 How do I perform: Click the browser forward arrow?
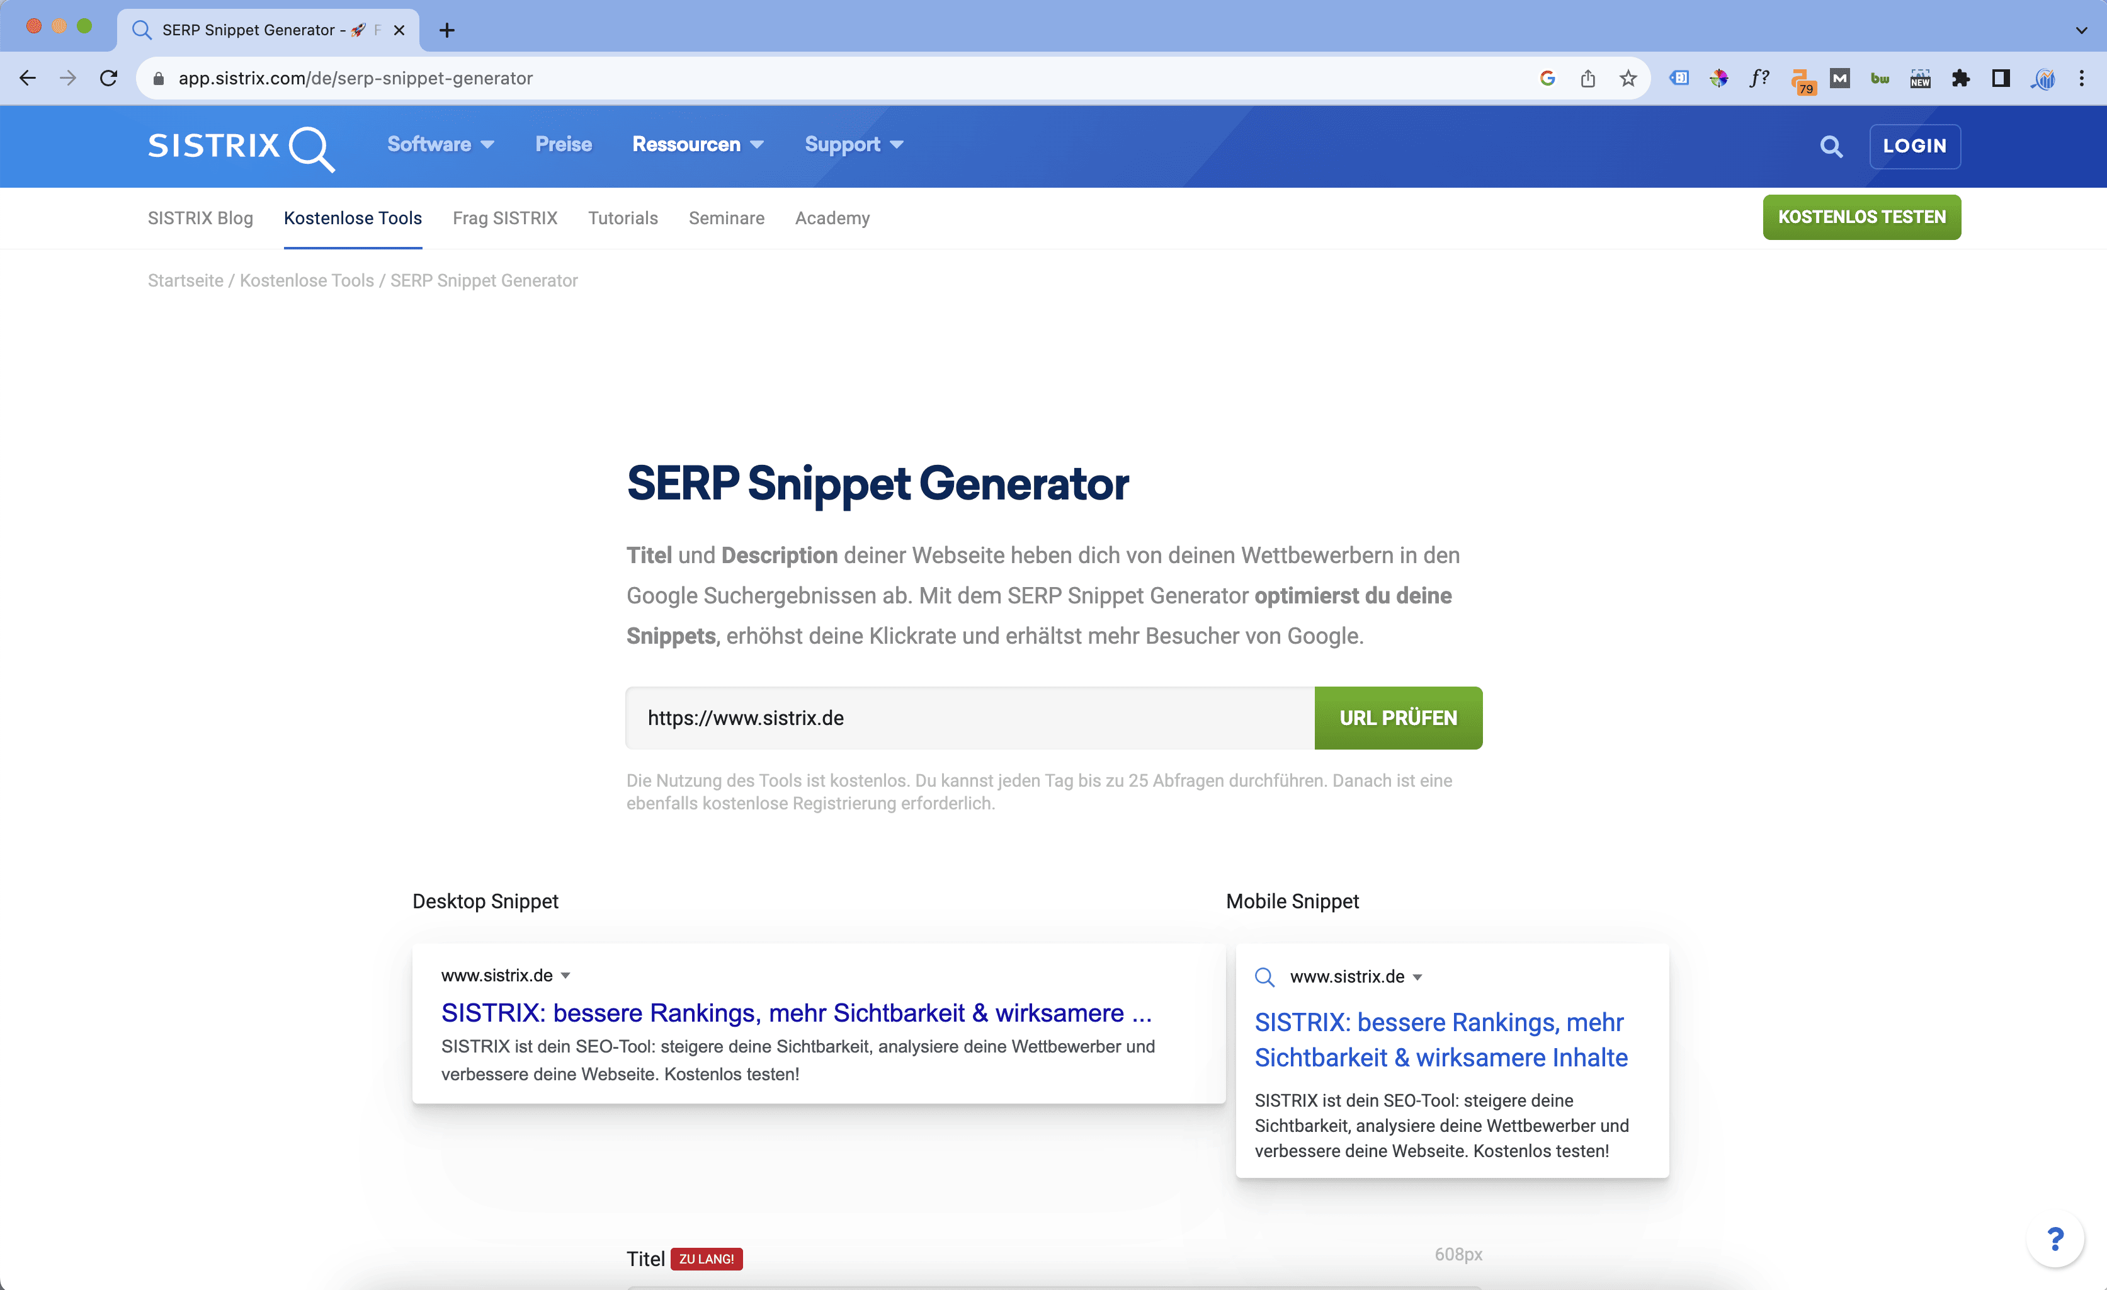(x=67, y=79)
